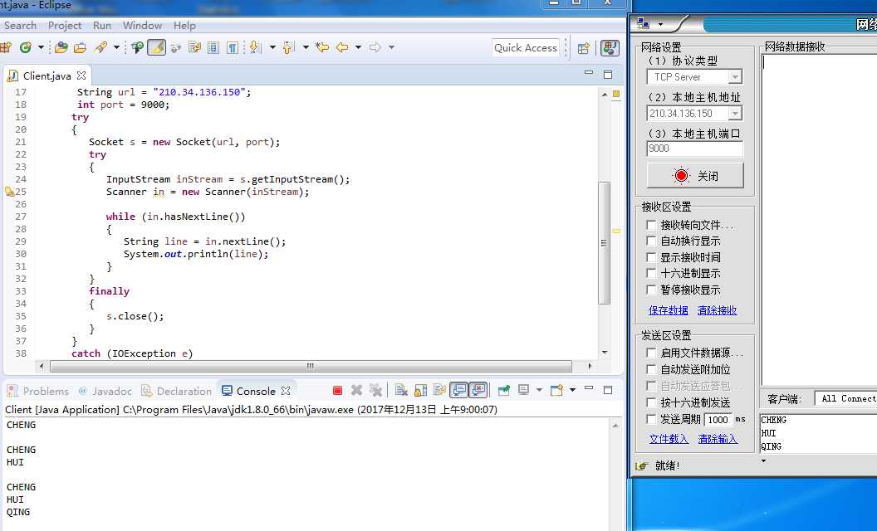Switch to the Javadoc tab
Screen dimensions: 877x531
[x=105, y=391]
